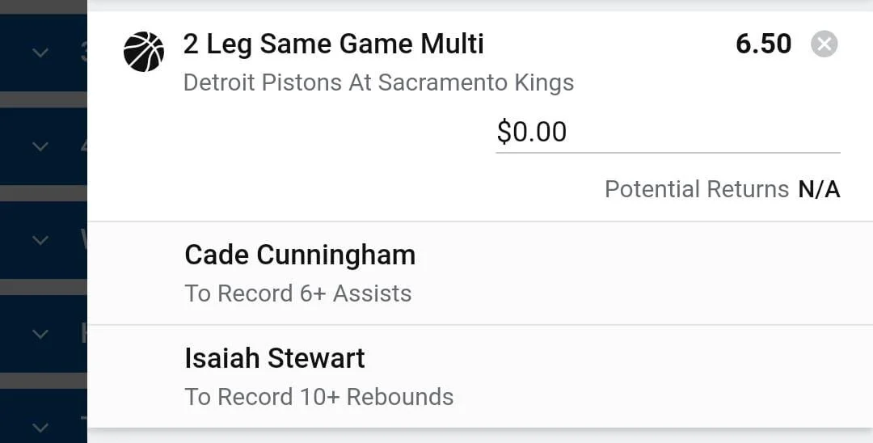
Task: Select the 2 Leg Same Game Multi title
Action: (333, 44)
